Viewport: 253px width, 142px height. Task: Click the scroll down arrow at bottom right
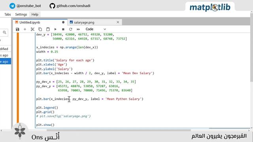[251, 128]
